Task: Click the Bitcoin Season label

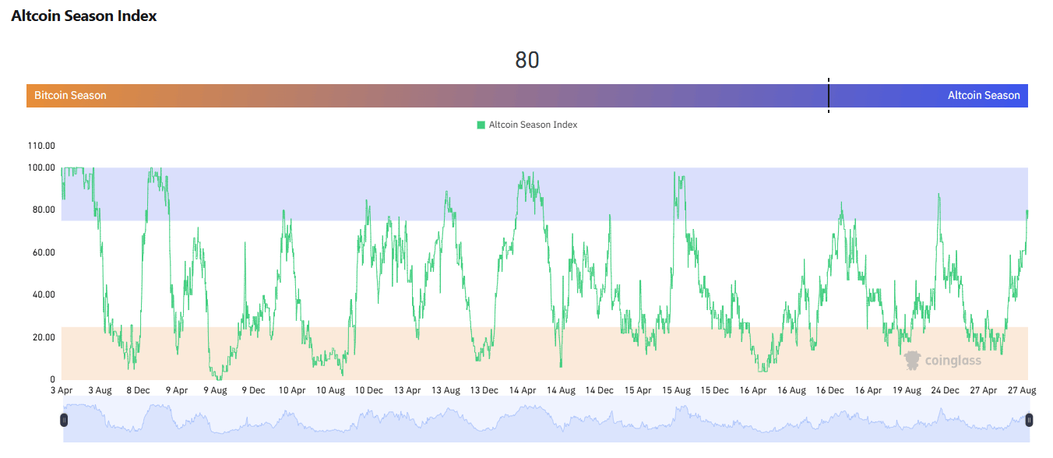Action: (x=70, y=96)
